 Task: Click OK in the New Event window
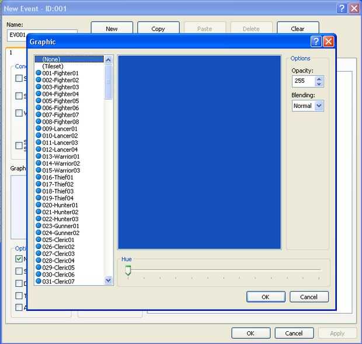[250, 333]
